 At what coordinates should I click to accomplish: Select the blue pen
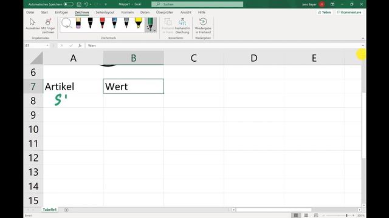click(114, 23)
